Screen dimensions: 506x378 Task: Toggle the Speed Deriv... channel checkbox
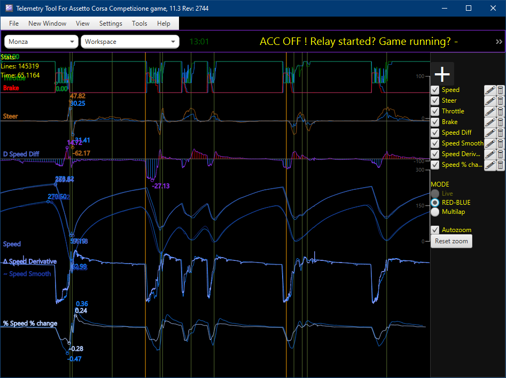(435, 153)
